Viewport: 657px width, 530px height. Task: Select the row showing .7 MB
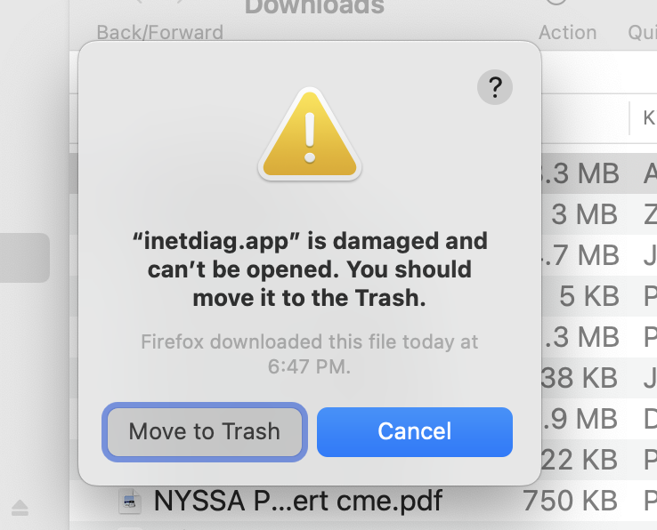pyautogui.click(x=599, y=255)
